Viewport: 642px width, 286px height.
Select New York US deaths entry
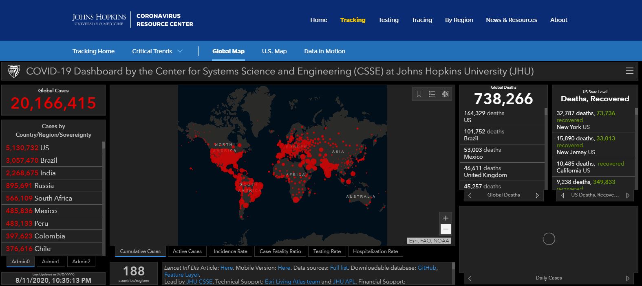594,120
